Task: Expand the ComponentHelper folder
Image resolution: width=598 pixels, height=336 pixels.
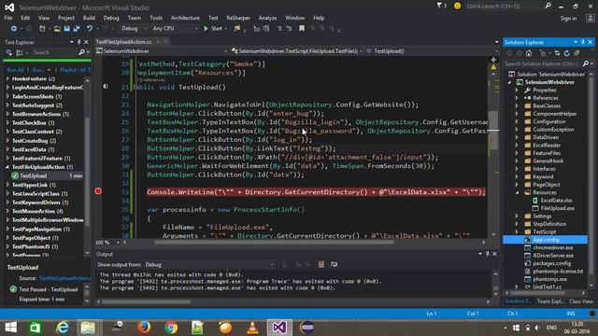Action: pos(517,114)
